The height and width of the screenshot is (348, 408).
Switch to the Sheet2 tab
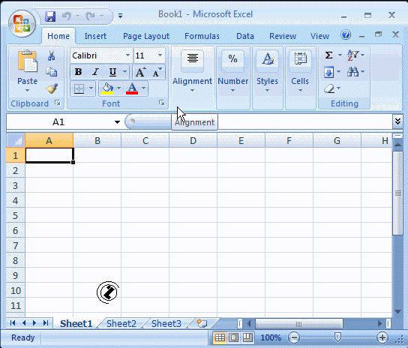[x=121, y=323]
